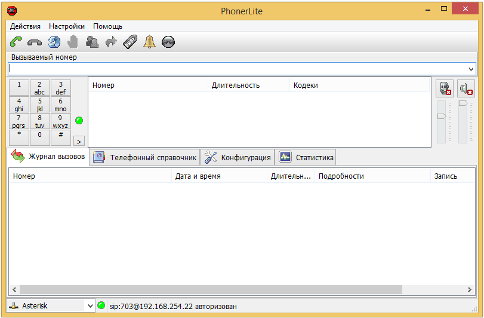Viewport: 484px width, 318px height.
Task: Open the Asterisk profile dropdown
Action: (x=90, y=306)
